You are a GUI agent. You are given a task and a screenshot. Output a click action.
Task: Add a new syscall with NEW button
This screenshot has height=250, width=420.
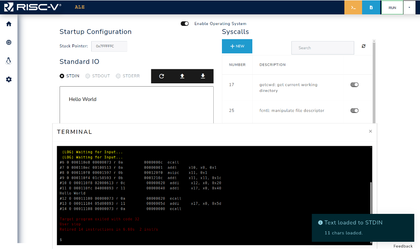pyautogui.click(x=237, y=46)
